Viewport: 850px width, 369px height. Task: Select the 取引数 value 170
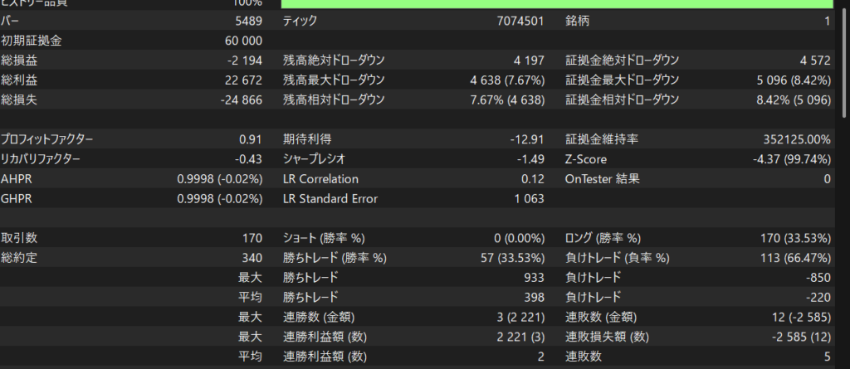point(251,238)
